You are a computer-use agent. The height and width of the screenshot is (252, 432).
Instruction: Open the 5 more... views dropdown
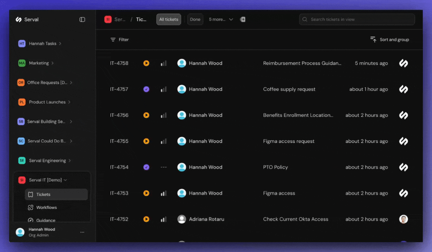point(221,19)
